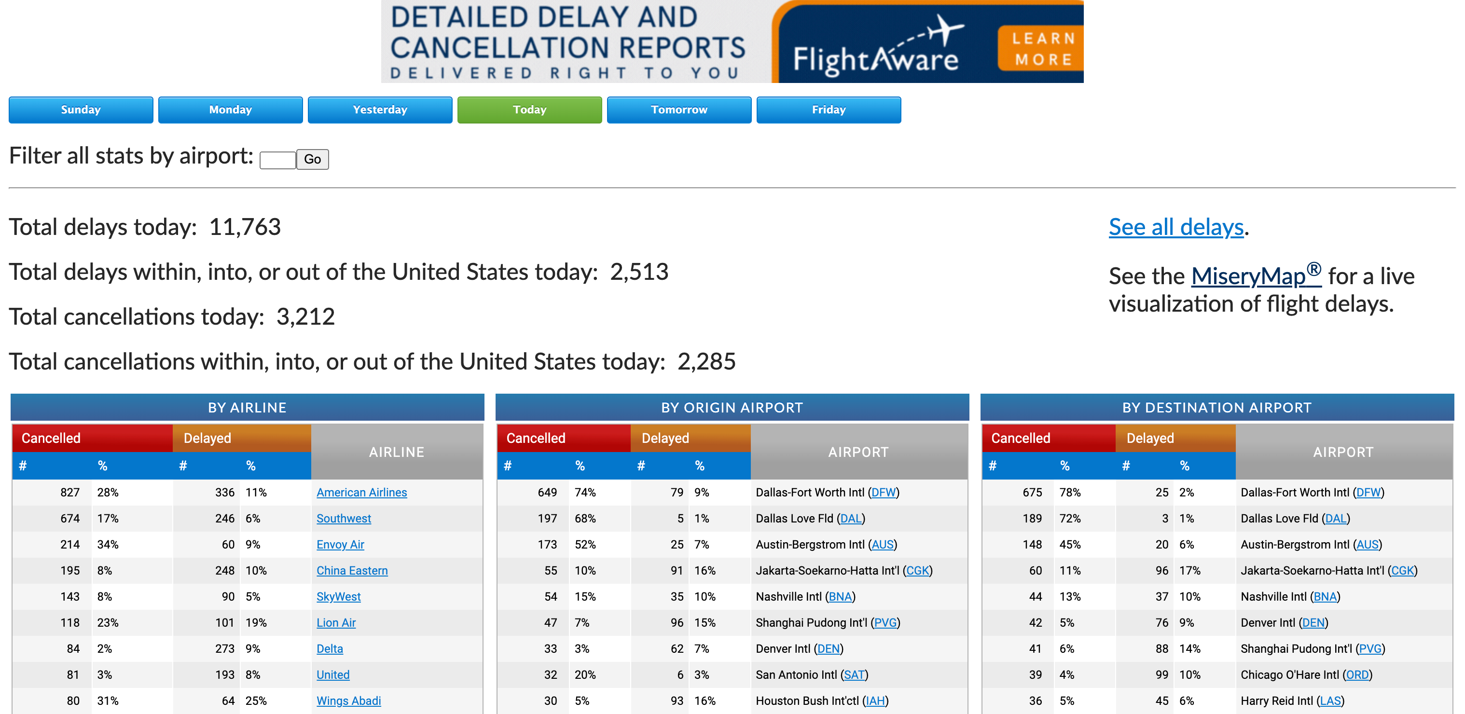1465x714 pixels.
Task: Select the Today tab
Action: [529, 110]
